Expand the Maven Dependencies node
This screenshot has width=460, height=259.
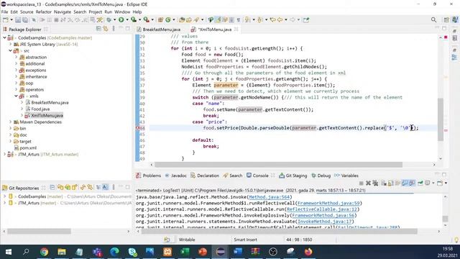pyautogui.click(x=11, y=122)
